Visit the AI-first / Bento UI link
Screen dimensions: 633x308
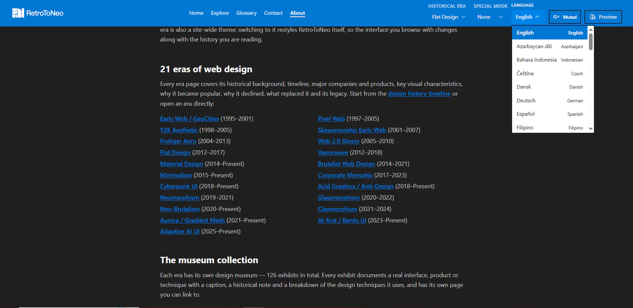(342, 220)
